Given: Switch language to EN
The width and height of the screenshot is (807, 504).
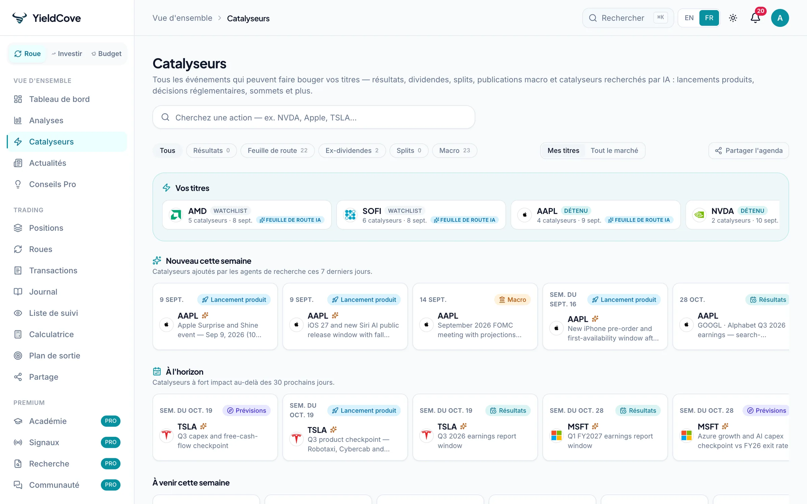Looking at the screenshot, I should [x=689, y=18].
